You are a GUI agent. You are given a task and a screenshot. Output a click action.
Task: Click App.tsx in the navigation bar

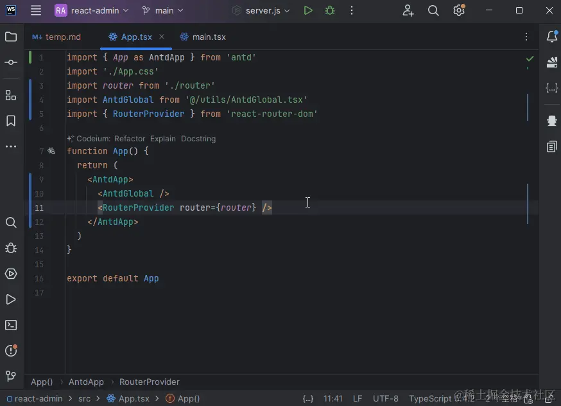click(x=128, y=398)
